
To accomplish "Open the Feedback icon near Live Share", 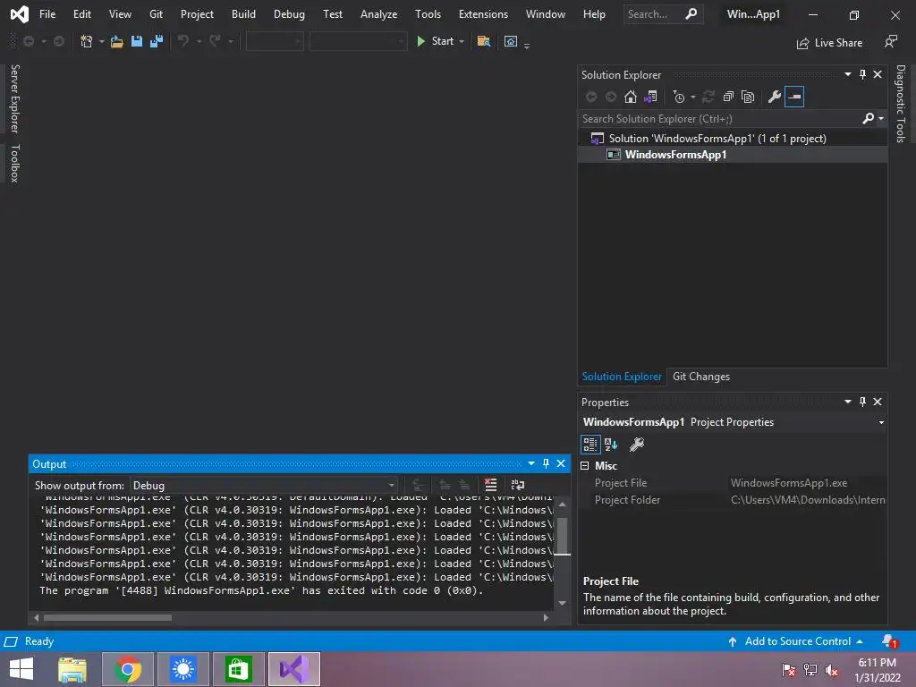I will point(891,42).
